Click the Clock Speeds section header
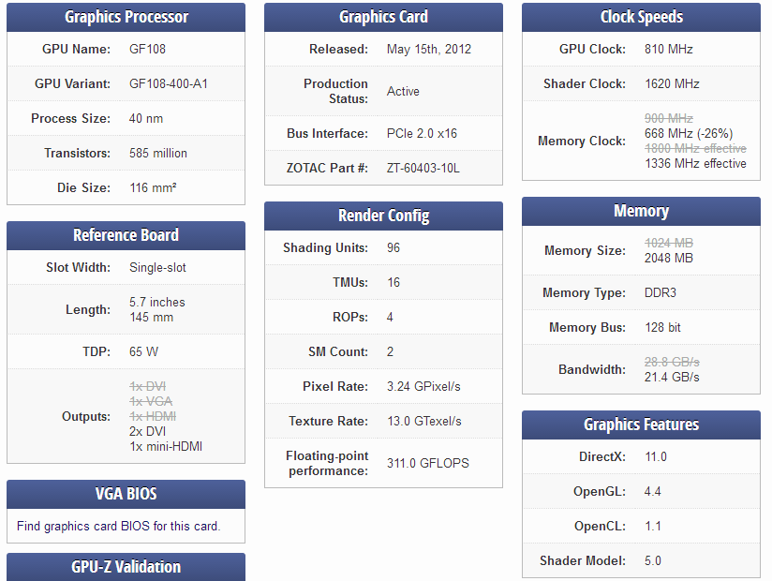Viewport: 772px width, 581px height. (x=641, y=17)
